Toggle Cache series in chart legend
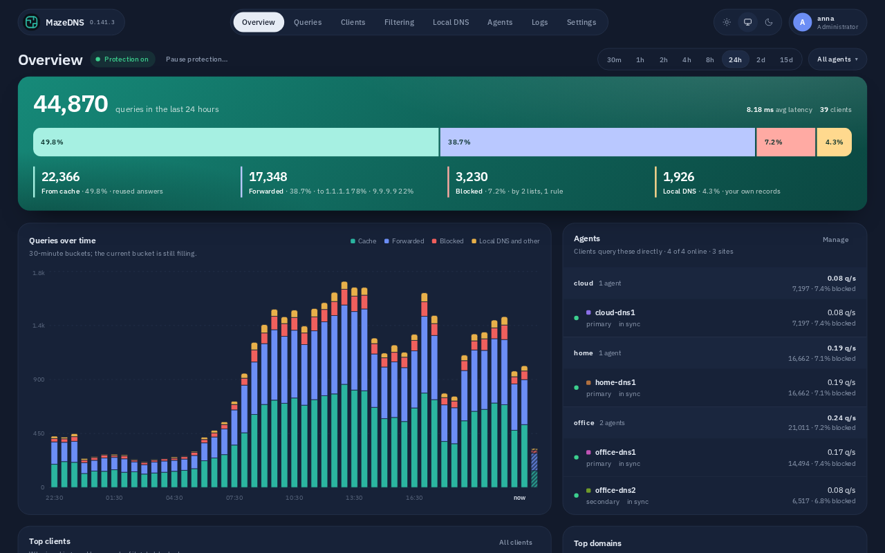885x553 pixels. 364,241
